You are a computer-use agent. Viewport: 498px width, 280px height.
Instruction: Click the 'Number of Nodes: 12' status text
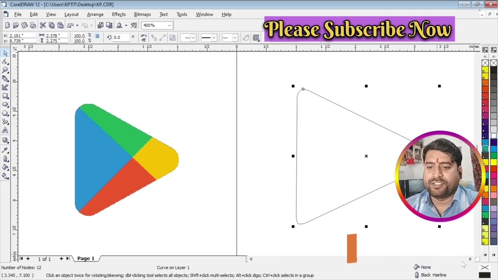(x=21, y=268)
